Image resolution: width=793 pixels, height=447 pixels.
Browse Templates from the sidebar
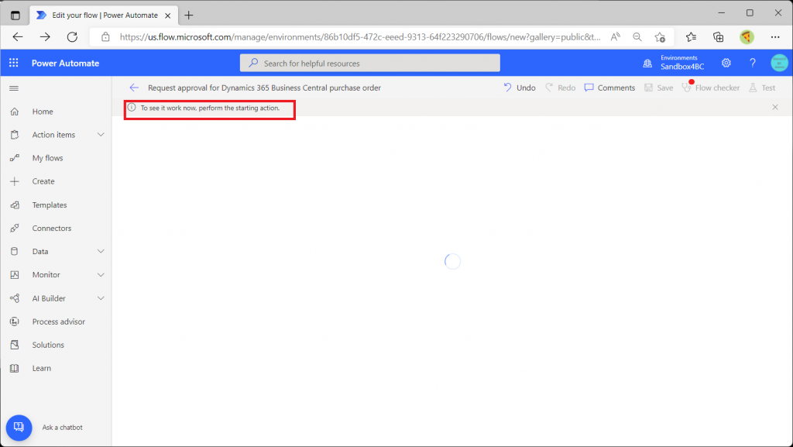point(50,205)
